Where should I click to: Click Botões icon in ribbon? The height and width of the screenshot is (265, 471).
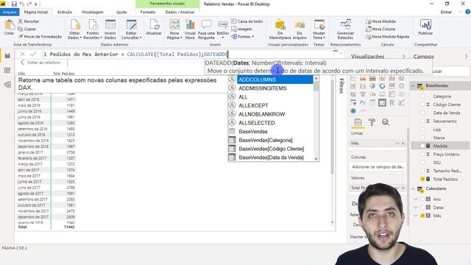pyautogui.click(x=222, y=25)
